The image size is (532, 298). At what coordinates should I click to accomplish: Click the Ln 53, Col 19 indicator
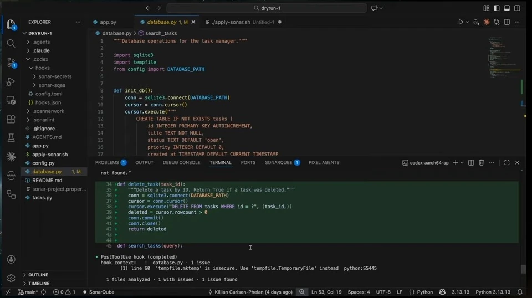click(326, 292)
